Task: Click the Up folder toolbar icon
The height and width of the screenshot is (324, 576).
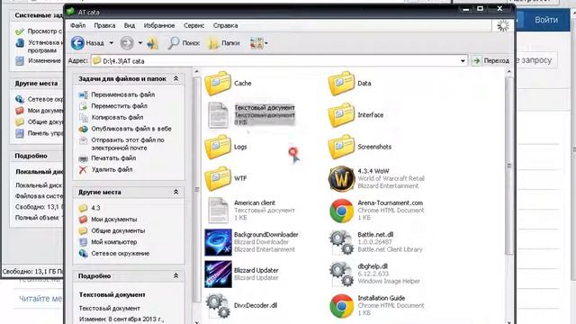Action: (152, 43)
